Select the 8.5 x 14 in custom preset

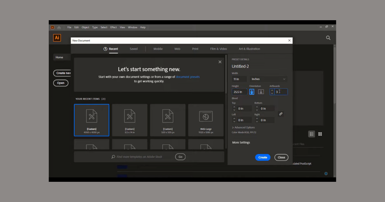130,120
